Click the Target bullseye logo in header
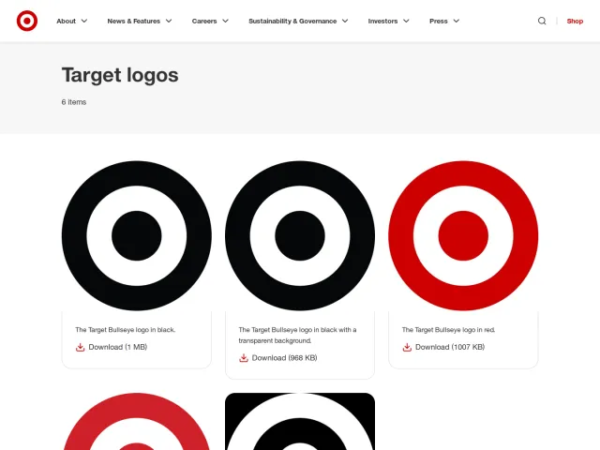 tap(27, 21)
